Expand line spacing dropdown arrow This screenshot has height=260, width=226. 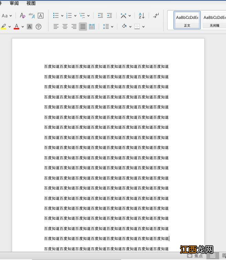112,26
